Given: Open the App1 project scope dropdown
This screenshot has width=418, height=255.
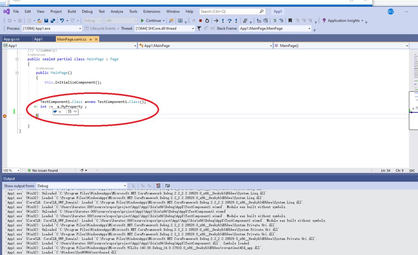Looking at the screenshot, I should (70, 46).
